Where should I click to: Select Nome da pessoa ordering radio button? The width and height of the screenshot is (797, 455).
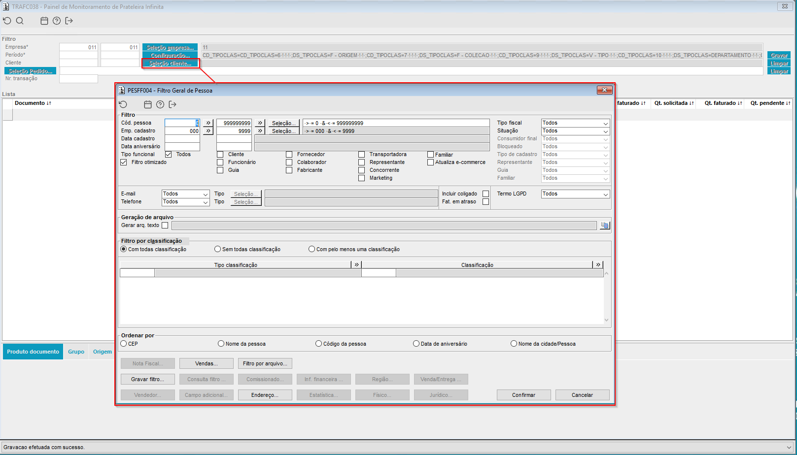221,344
